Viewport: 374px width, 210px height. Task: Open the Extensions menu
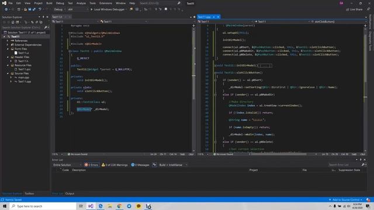(x=106, y=3)
